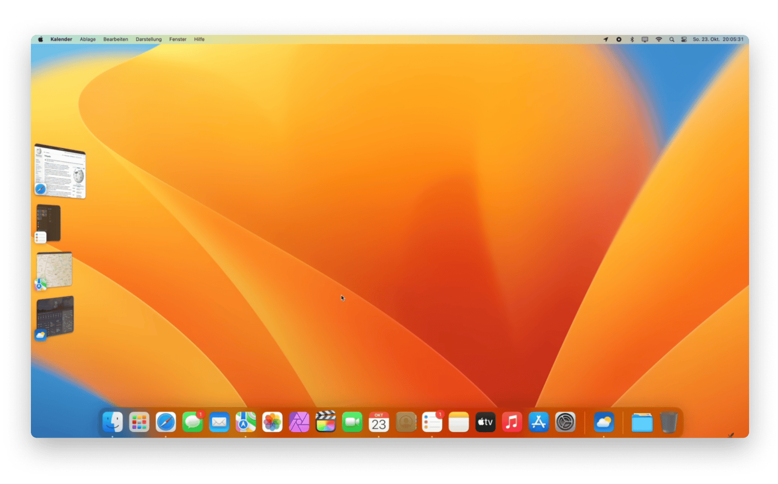Open the blue folder in Dock
The image size is (778, 484).
(642, 422)
